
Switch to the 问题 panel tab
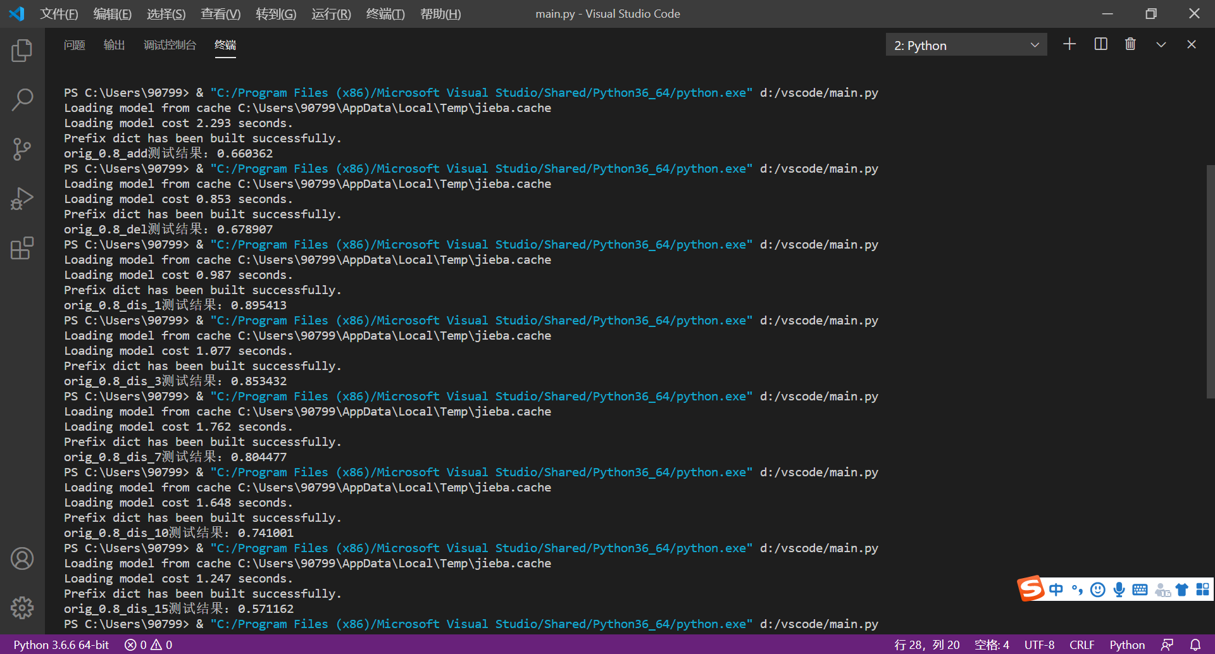(75, 45)
